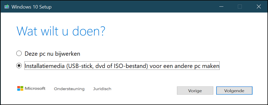
Task: Click the Microsoft wordmark next to the logo
Action: point(35,88)
